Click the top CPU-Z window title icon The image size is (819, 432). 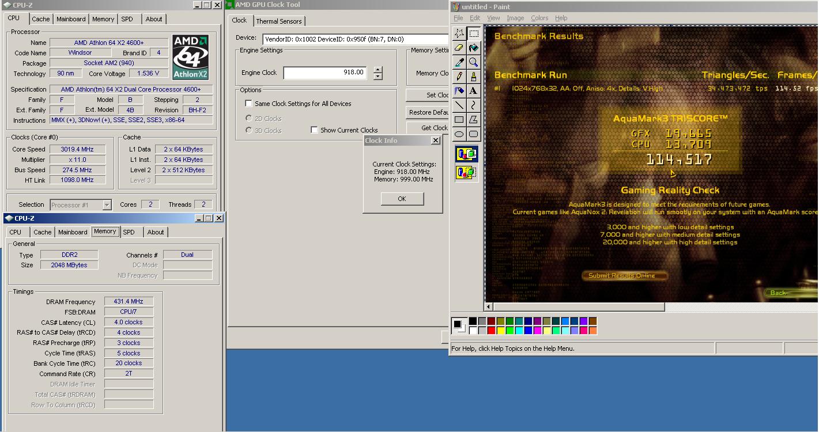[x=8, y=5]
